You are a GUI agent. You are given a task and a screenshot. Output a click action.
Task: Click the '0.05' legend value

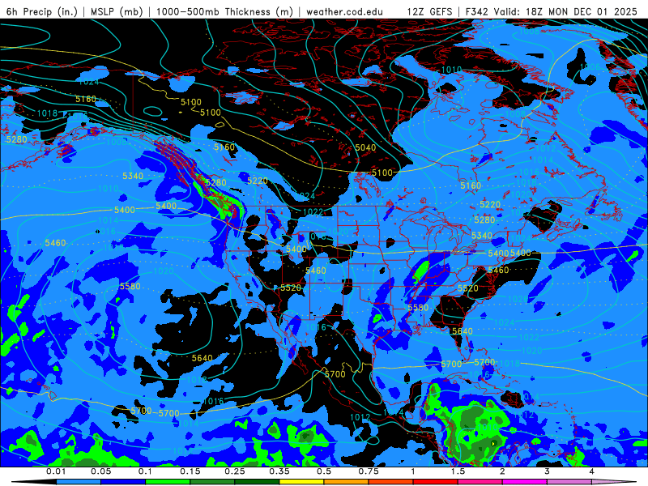[100, 471]
